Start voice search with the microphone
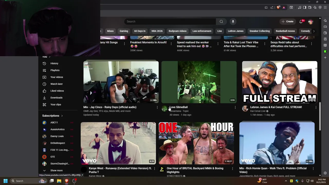 [x=233, y=22]
